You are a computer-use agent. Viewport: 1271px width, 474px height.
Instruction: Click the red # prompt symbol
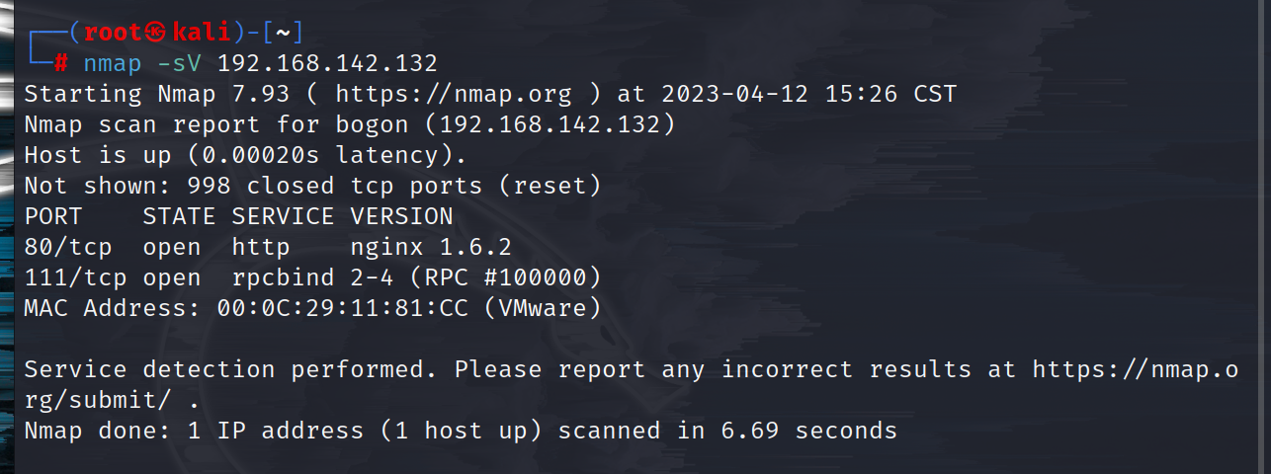[61, 63]
